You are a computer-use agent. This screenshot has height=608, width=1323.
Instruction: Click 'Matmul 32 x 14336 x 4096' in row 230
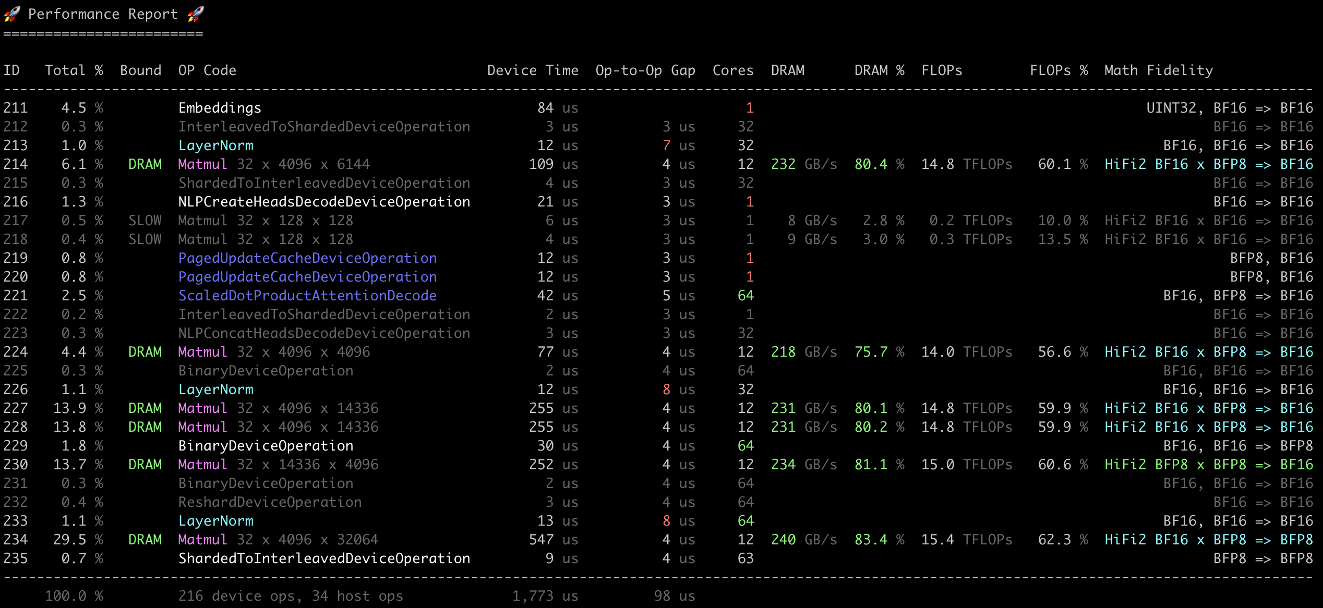click(278, 465)
